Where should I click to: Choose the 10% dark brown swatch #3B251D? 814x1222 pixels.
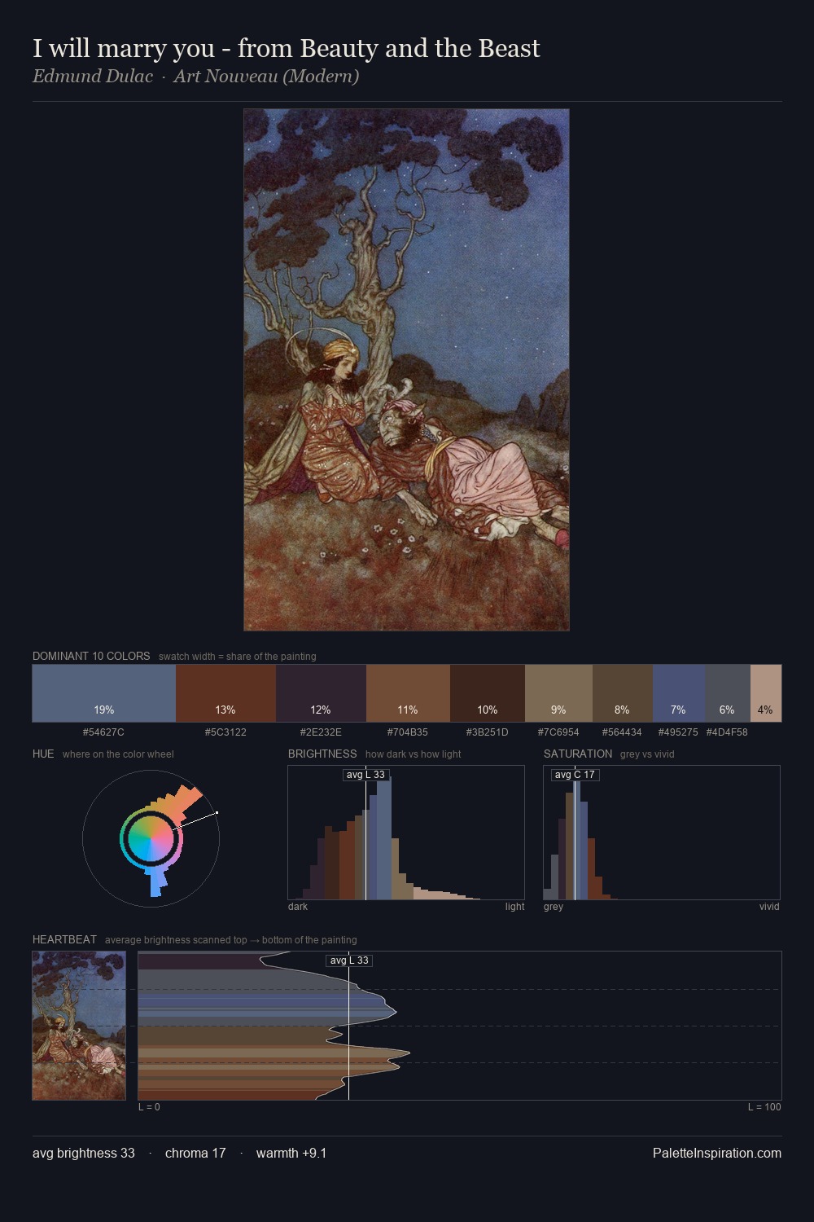488,693
